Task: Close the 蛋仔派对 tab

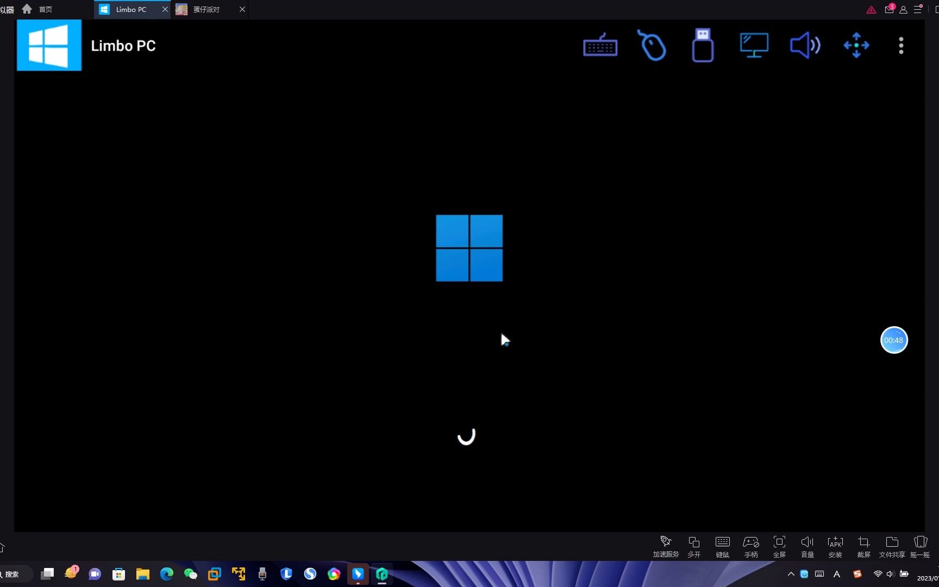Action: 242,9
